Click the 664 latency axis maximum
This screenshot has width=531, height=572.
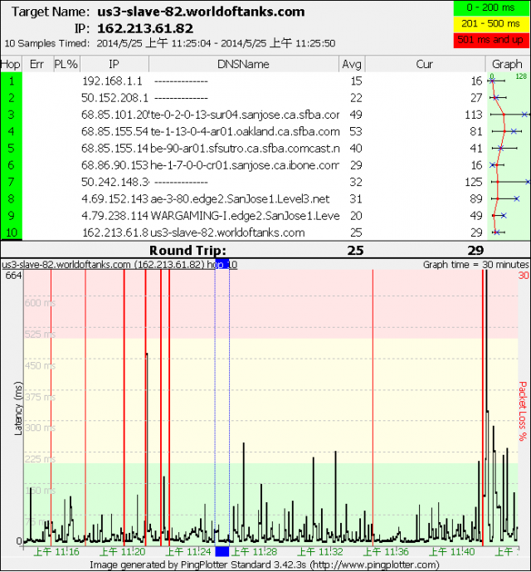pyautogui.click(x=13, y=276)
